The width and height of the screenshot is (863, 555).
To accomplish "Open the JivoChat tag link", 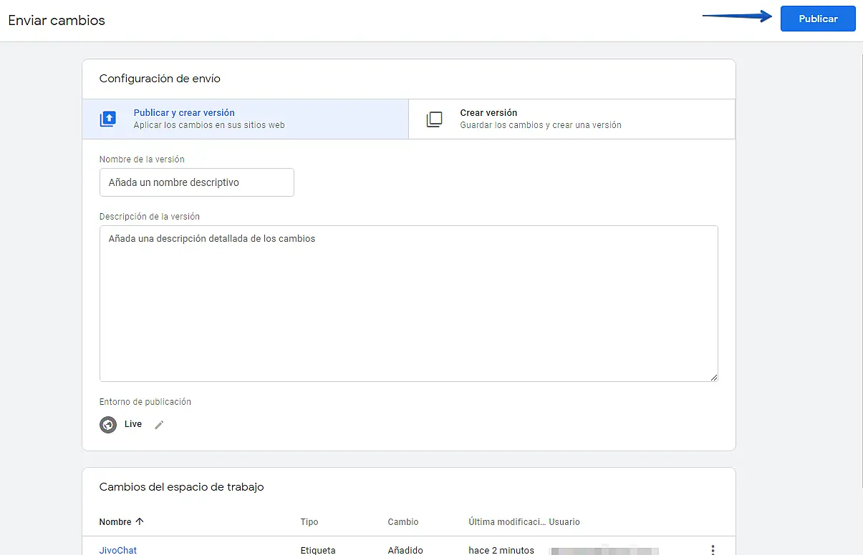I will [x=118, y=550].
